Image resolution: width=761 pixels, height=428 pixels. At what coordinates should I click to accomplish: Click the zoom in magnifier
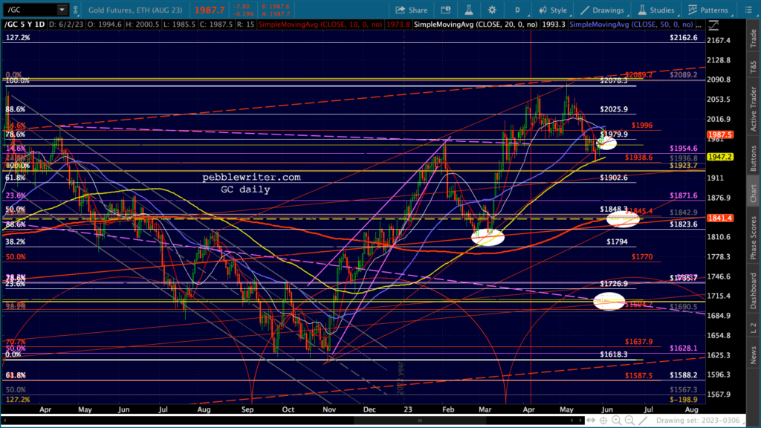[x=616, y=421]
